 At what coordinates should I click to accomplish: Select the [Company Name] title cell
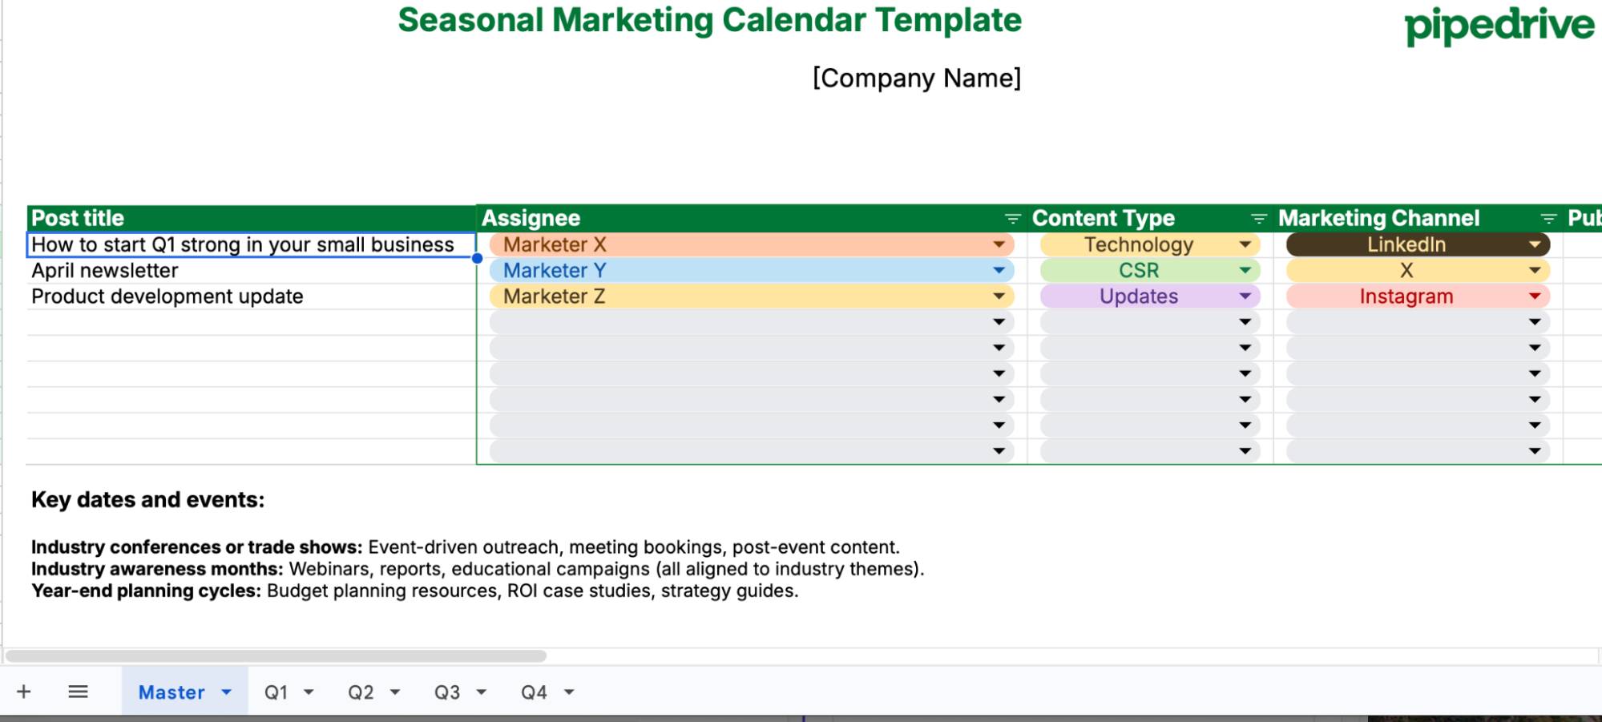click(915, 78)
